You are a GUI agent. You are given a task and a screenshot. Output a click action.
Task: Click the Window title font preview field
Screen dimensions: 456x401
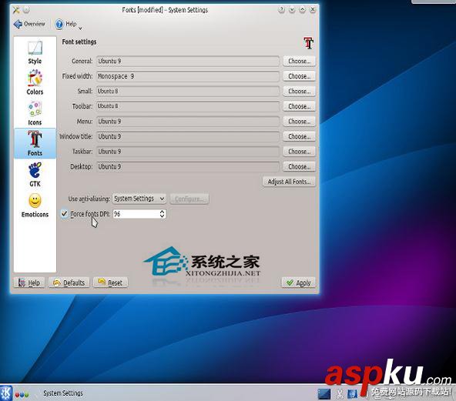tap(188, 136)
